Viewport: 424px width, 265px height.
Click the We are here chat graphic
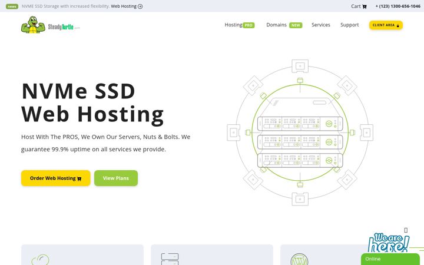tap(389, 243)
